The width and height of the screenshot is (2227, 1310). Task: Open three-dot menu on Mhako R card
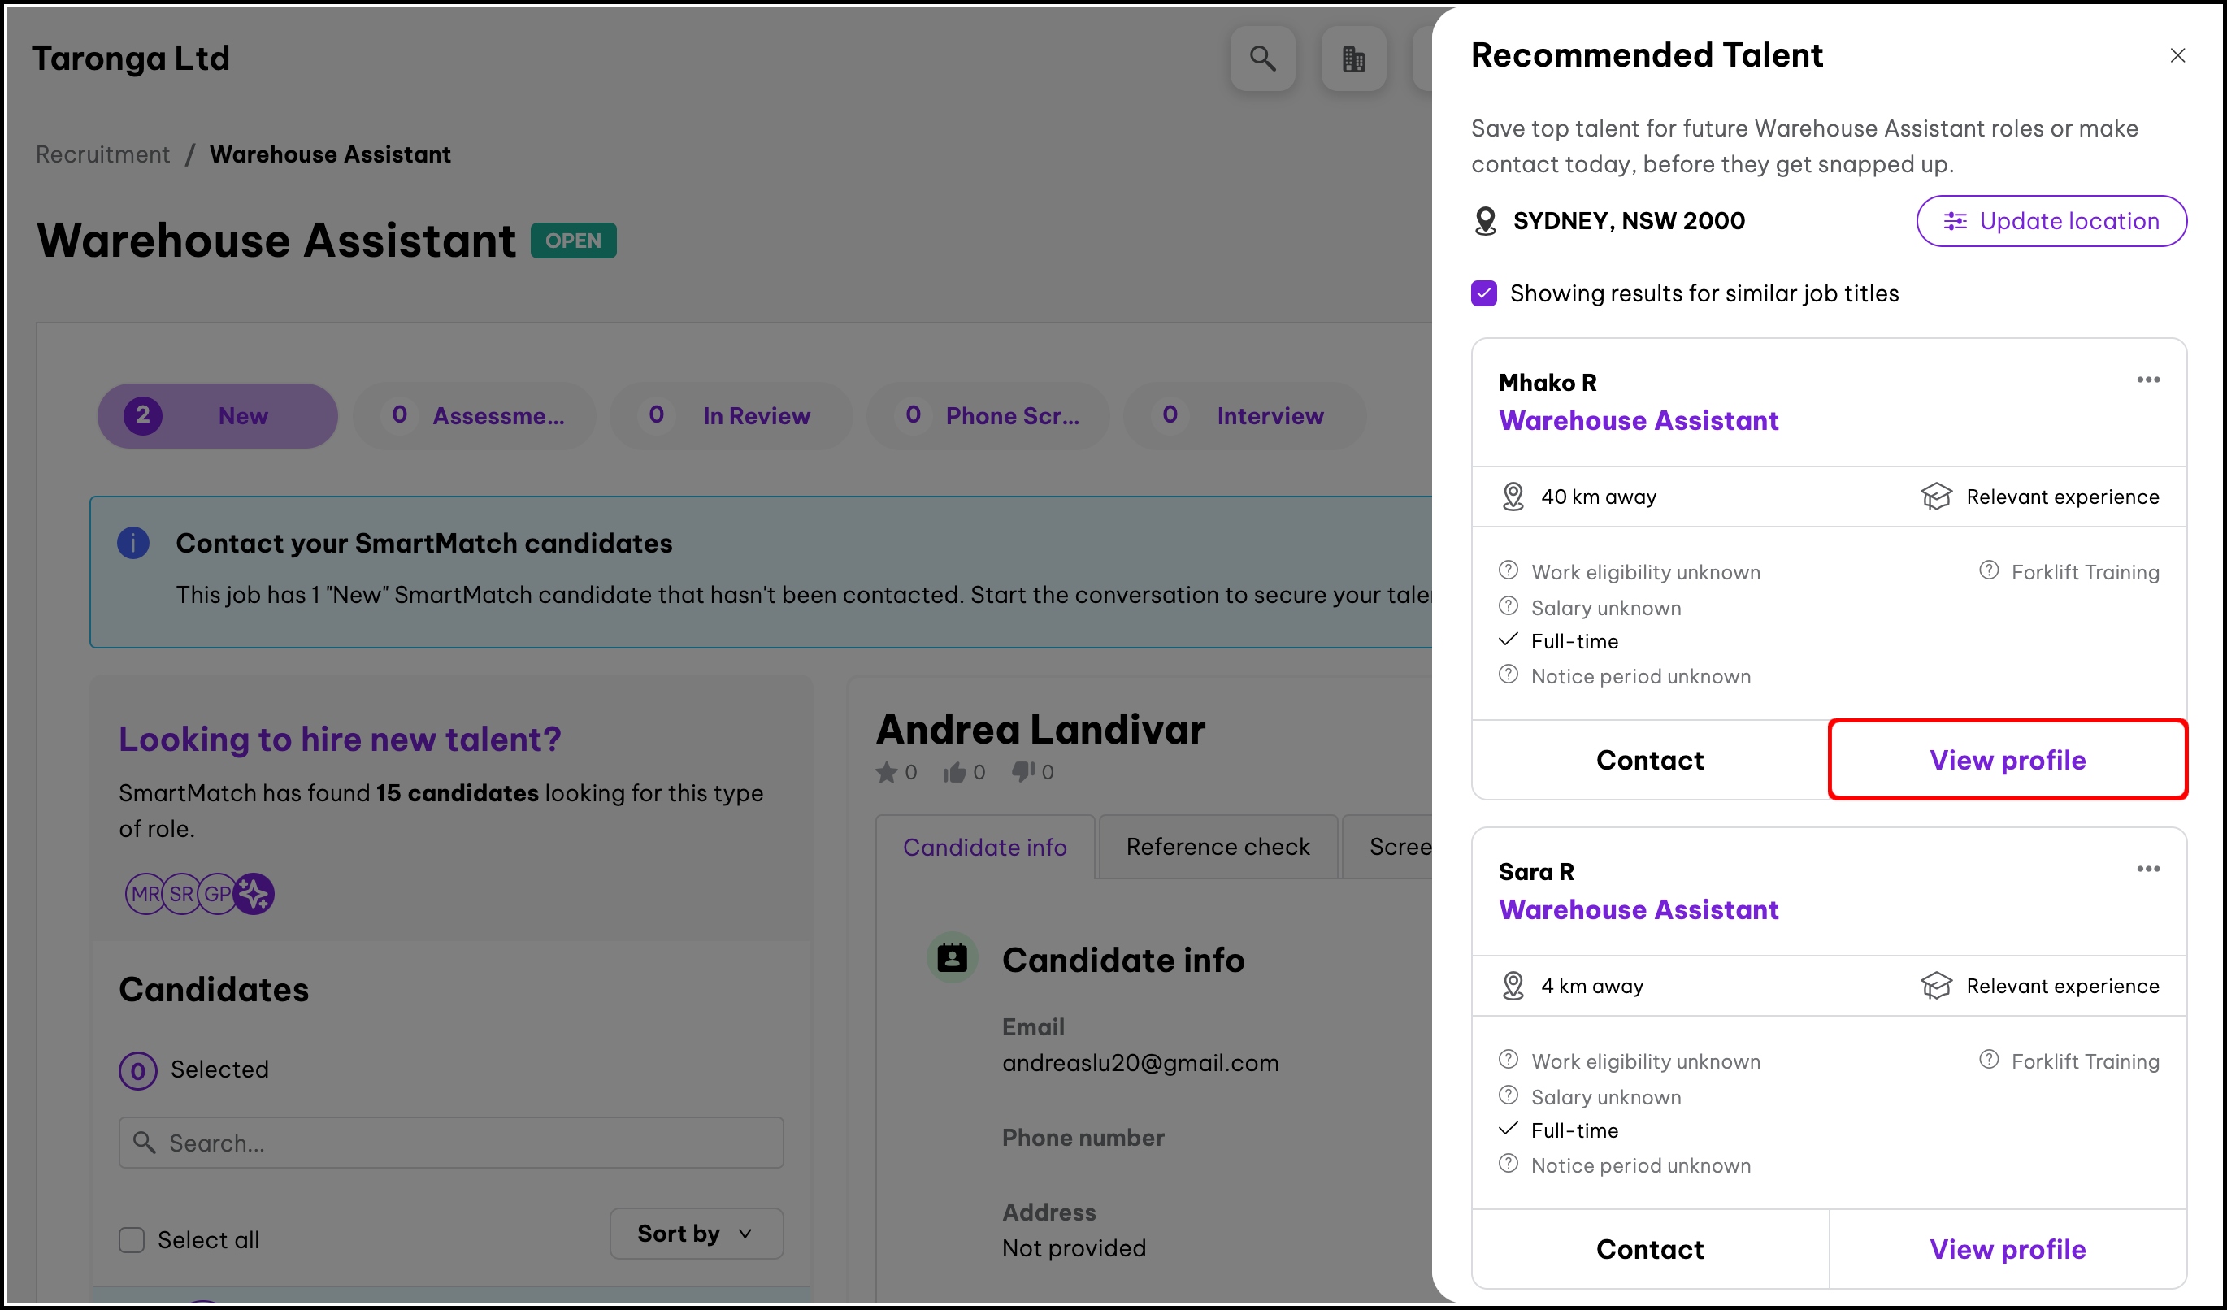click(x=2147, y=380)
